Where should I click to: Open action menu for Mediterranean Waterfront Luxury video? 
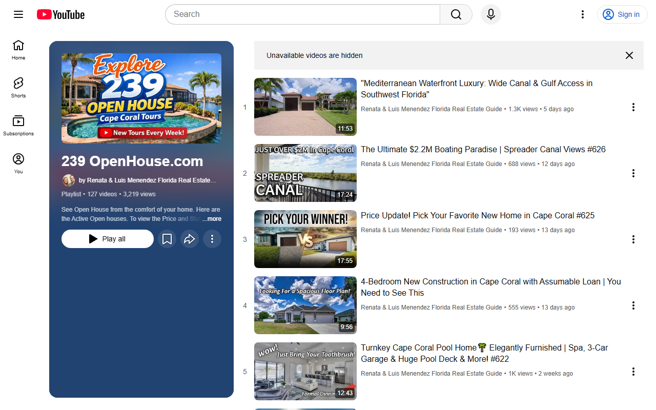coord(633,107)
